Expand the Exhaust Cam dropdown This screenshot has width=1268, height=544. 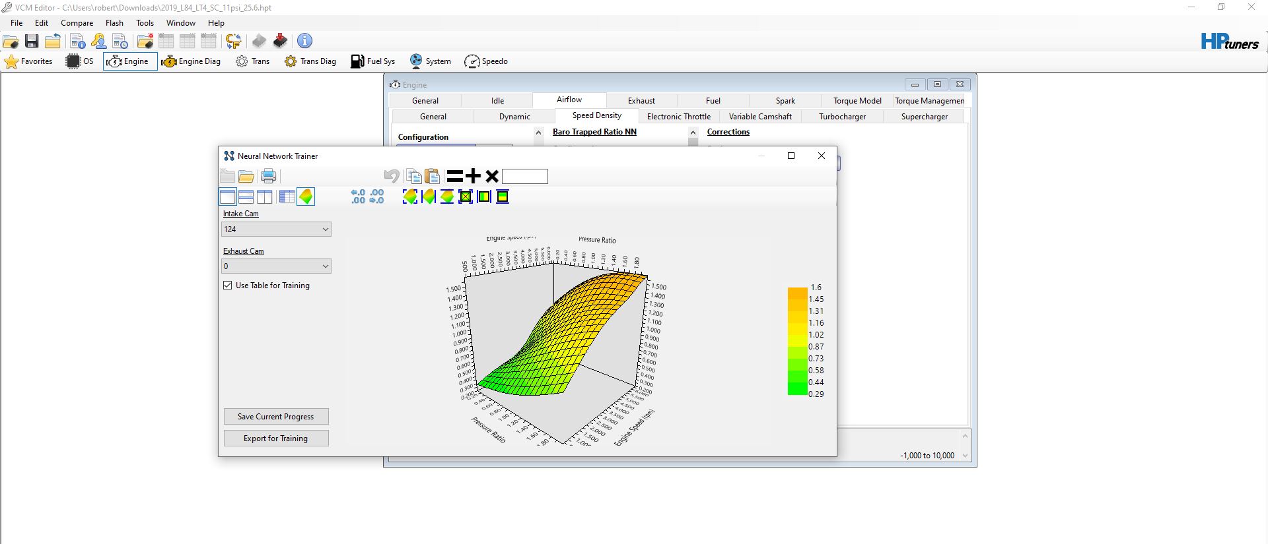[x=276, y=266]
